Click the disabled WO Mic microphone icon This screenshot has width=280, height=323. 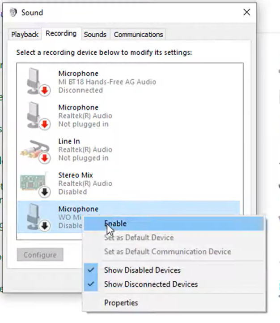coord(35,217)
